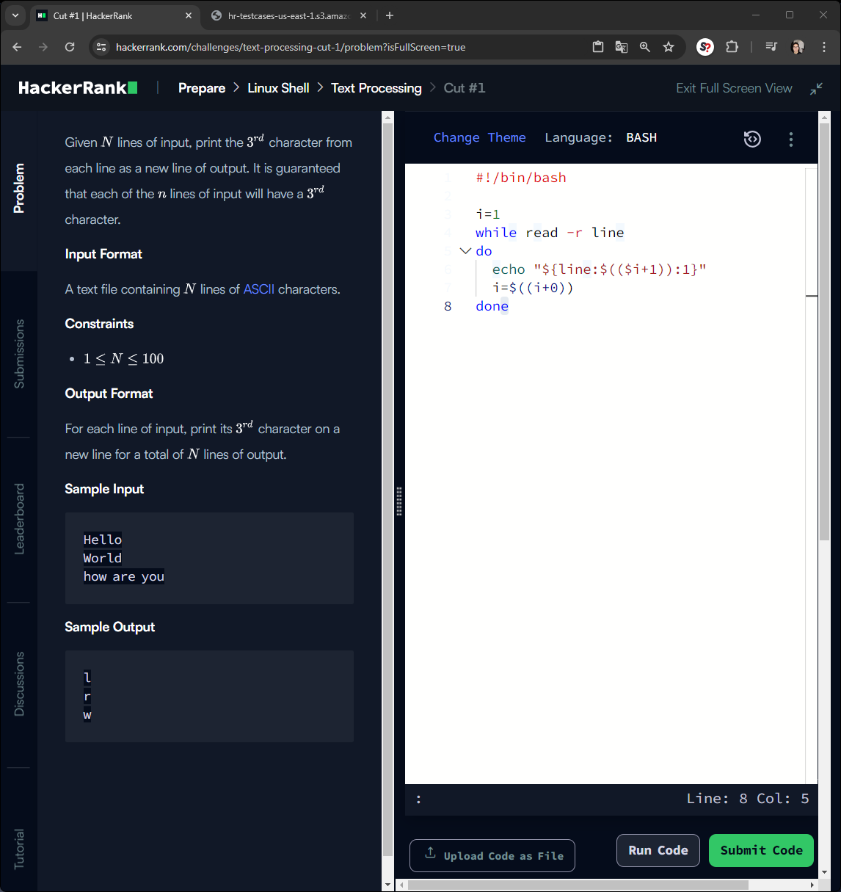Click the problem panel vertical scrollbar

click(x=388, y=490)
